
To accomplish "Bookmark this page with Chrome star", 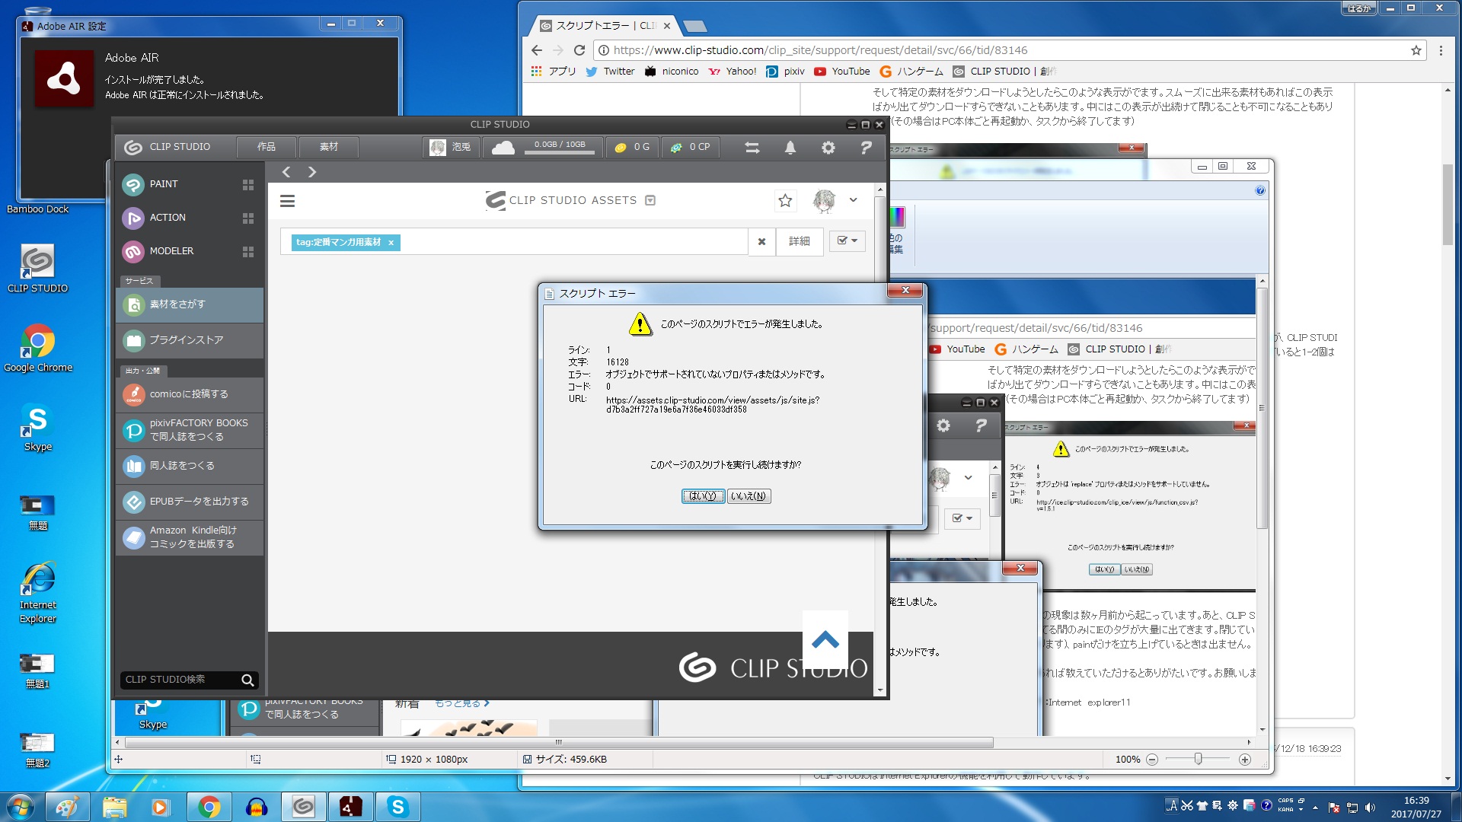I will coord(1416,50).
